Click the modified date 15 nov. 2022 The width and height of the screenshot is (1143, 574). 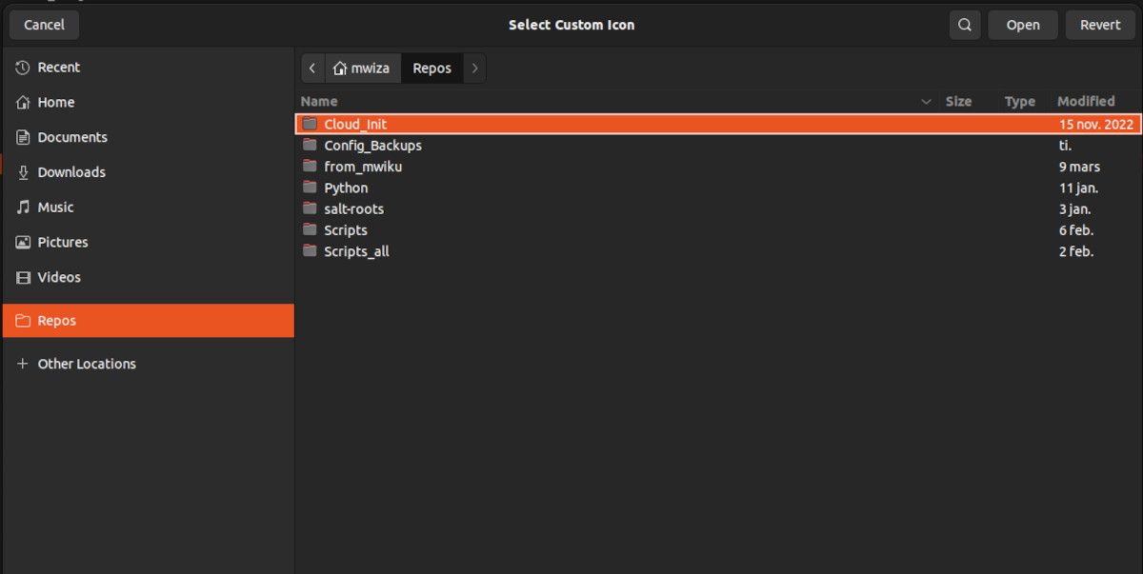click(x=1096, y=124)
